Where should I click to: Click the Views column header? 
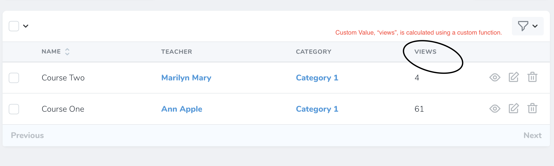(426, 51)
